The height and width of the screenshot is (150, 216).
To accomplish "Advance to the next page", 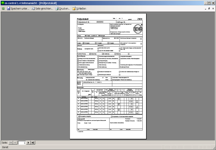I will [x=28, y=143].
